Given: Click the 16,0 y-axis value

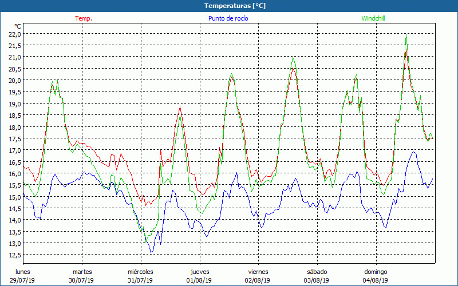Looking at the screenshot, I should 15,173.
